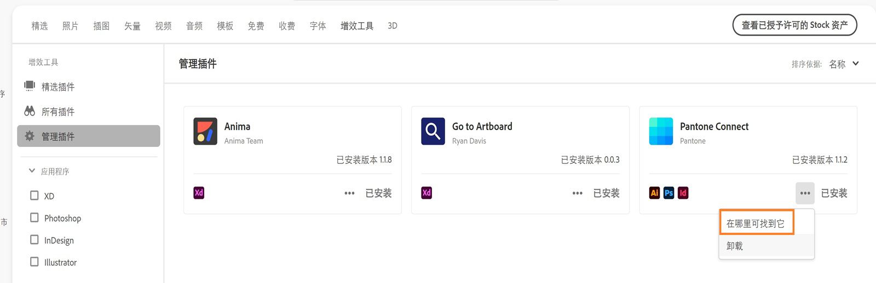The height and width of the screenshot is (283, 876).
Task: Open 所有插件 in the sidebar
Action: click(x=89, y=111)
